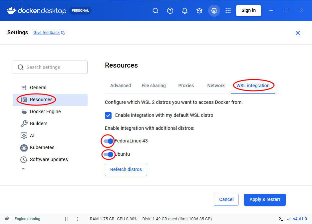The height and width of the screenshot is (224, 312).
Task: Uncheck default WSL distro integration checkbox
Action: click(x=108, y=115)
